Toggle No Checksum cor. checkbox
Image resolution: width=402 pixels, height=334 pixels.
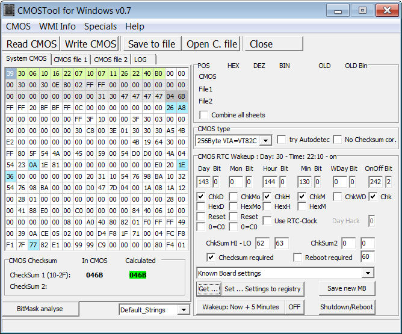338,140
